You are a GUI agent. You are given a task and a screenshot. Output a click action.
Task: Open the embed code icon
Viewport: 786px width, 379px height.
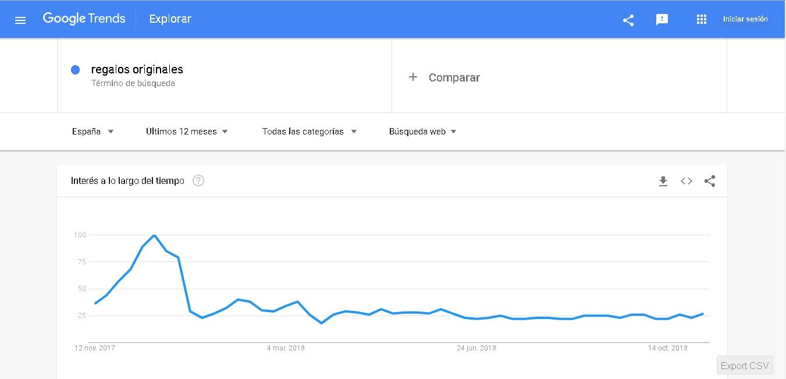tap(687, 181)
